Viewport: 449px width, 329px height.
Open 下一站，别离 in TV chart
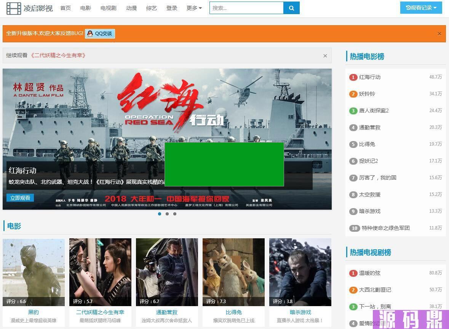375,307
